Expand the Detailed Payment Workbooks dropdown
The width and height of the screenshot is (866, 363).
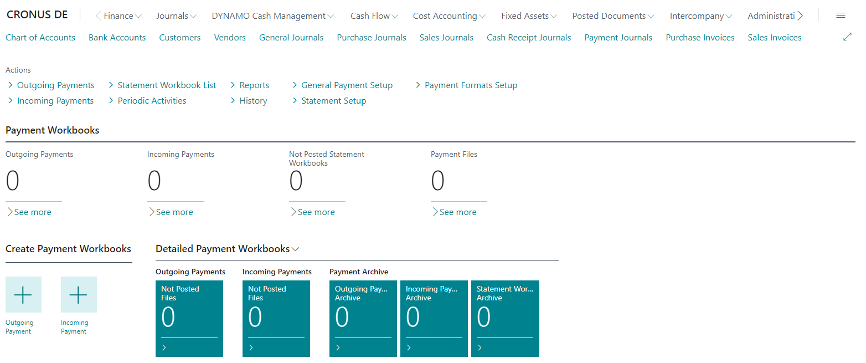(x=227, y=249)
